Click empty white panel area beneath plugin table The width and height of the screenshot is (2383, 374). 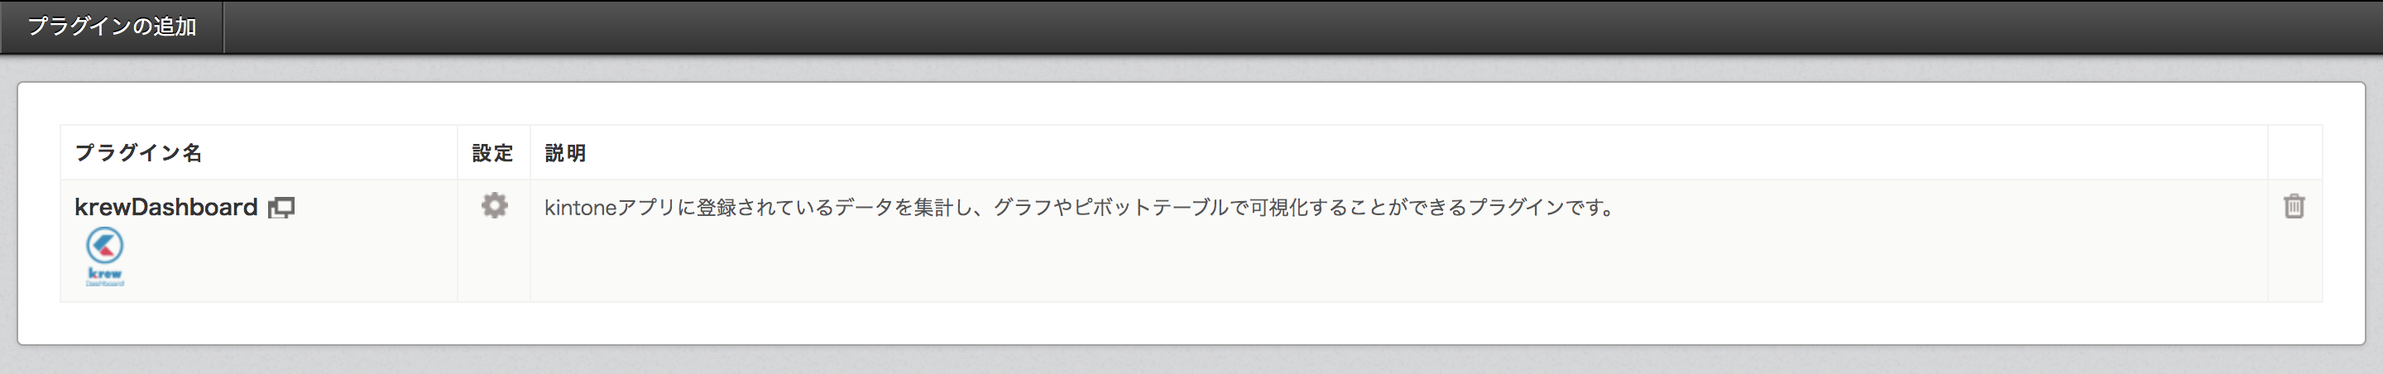[1191, 323]
